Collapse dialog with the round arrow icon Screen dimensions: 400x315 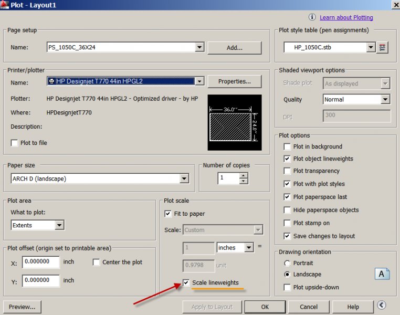pos(382,305)
